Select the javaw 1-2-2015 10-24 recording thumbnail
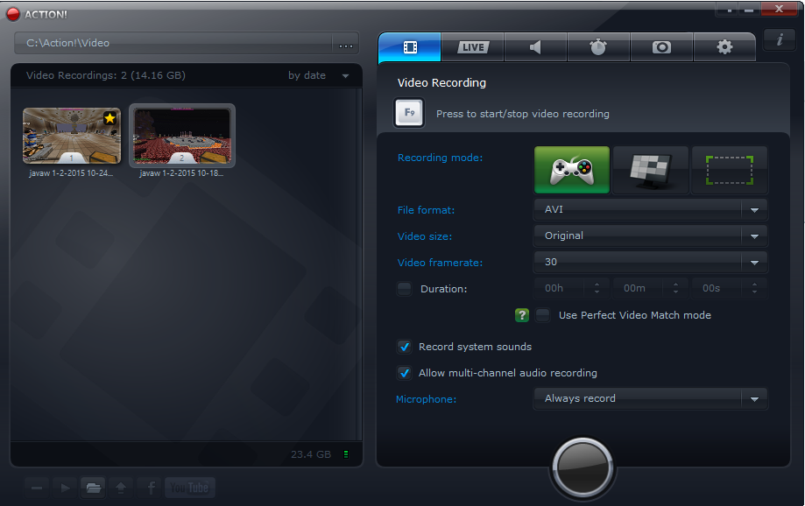Viewport: 805px width, 506px height. 72,136
